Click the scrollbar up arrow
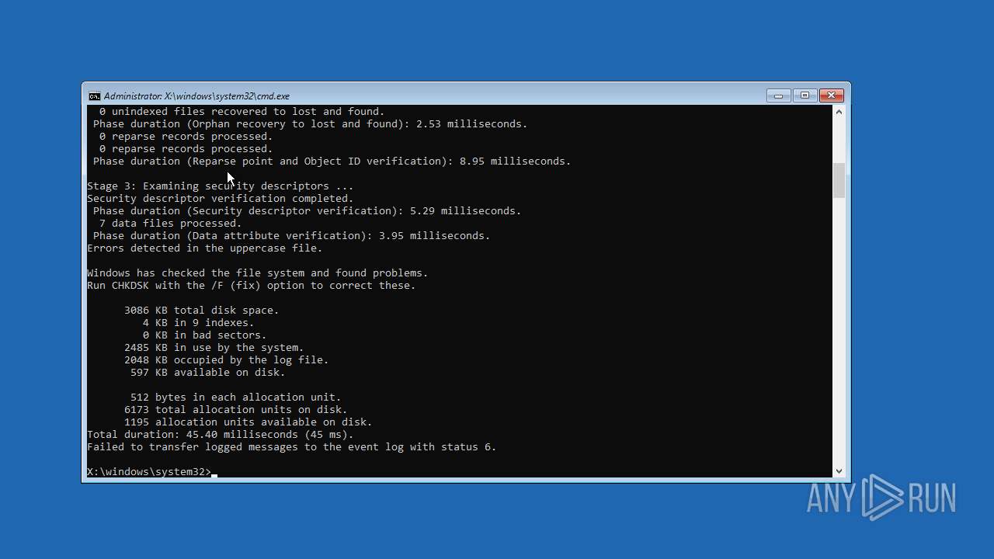Viewport: 994px width, 559px height. (x=839, y=112)
